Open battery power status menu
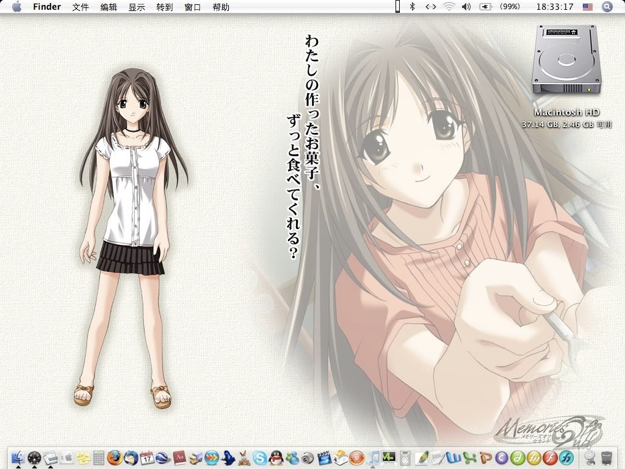Screen dimensions: 625x469 point(485,7)
